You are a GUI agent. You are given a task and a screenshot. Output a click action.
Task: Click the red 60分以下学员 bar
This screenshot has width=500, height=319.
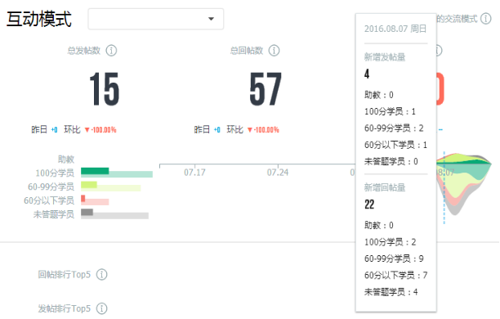click(83, 199)
